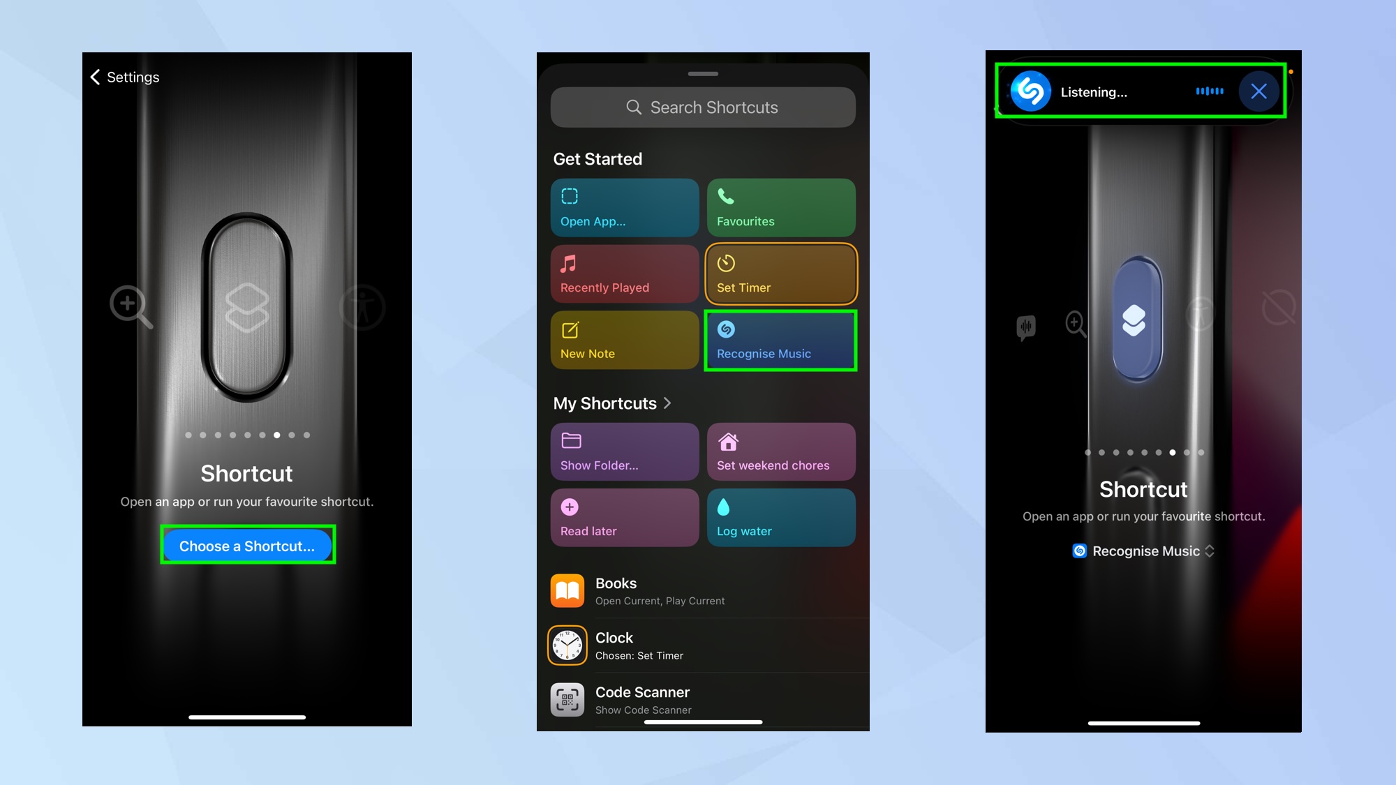Expand My Shortcuts section
Viewport: 1396px width, 785px height.
pyautogui.click(x=667, y=403)
